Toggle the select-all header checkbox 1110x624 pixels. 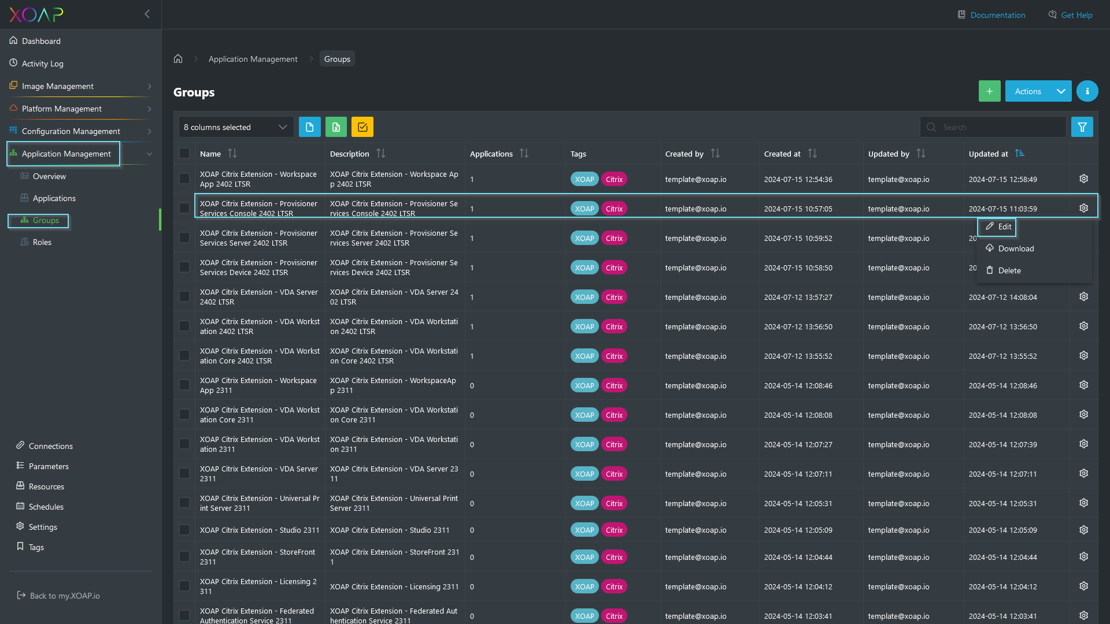184,153
